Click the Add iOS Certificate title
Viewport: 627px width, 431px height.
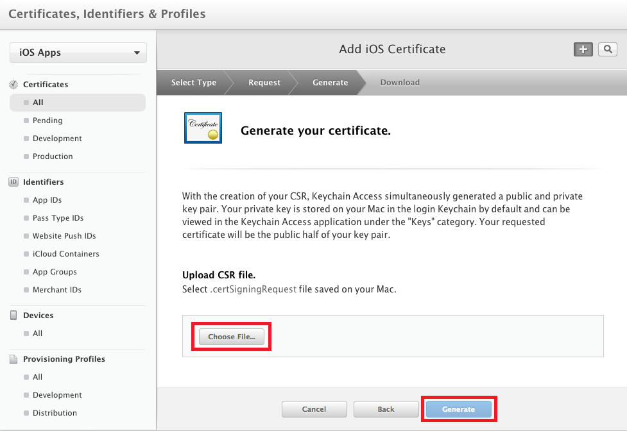coord(392,49)
